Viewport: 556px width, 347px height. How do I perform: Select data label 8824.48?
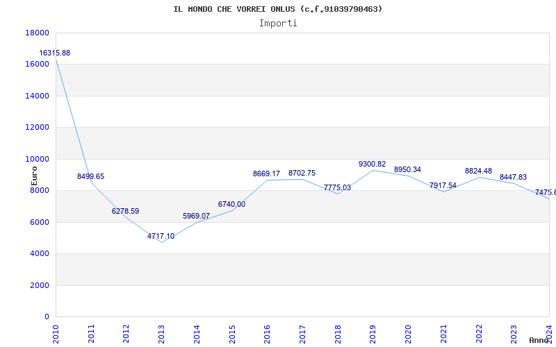point(478,171)
